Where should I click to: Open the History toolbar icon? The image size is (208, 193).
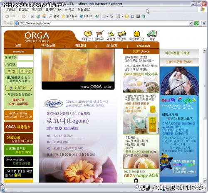tap(97, 16)
